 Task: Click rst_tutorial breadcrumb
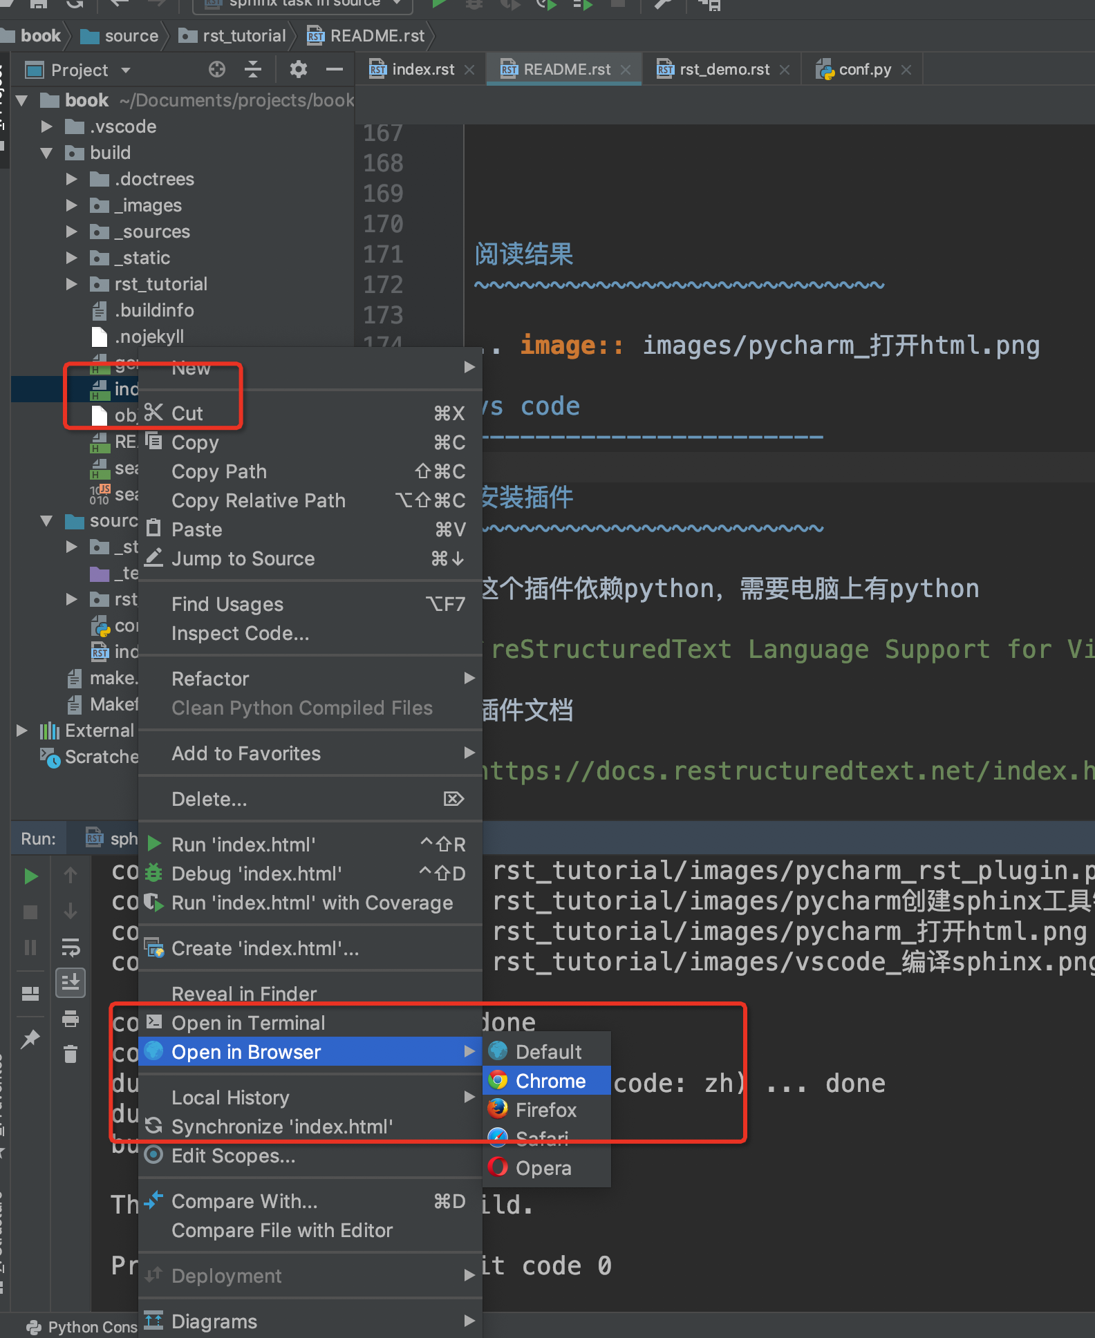click(x=232, y=36)
